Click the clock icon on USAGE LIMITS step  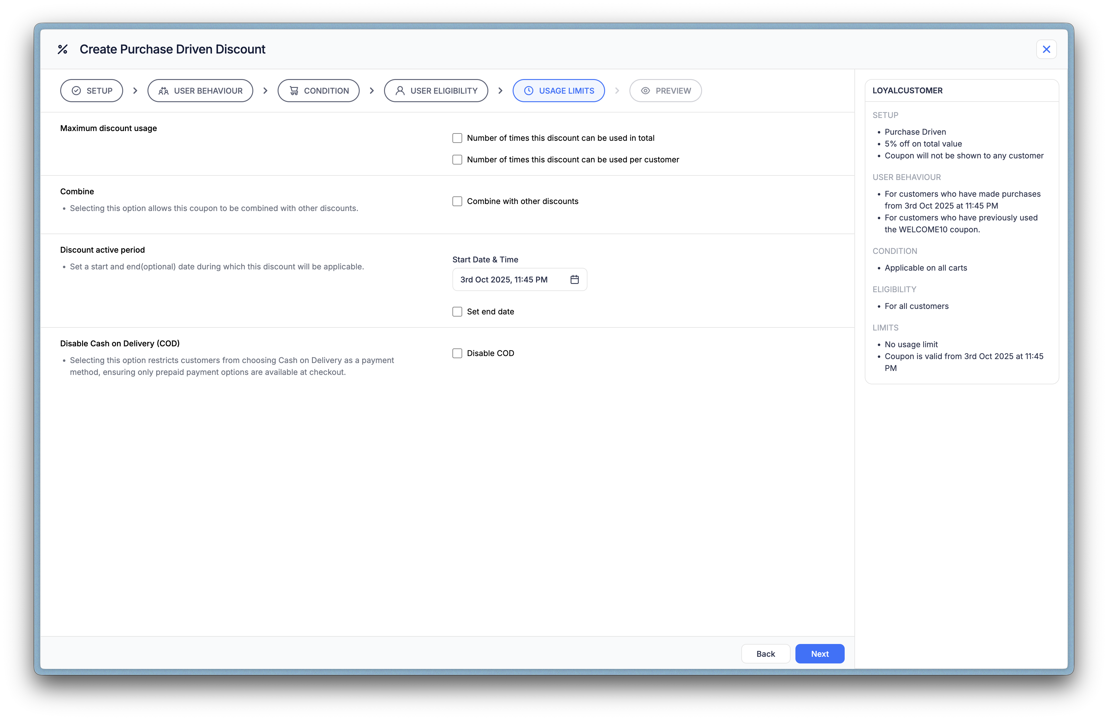(x=528, y=91)
